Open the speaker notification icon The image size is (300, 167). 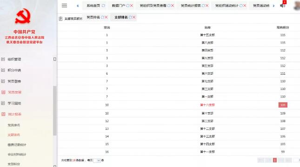tap(282, 6)
